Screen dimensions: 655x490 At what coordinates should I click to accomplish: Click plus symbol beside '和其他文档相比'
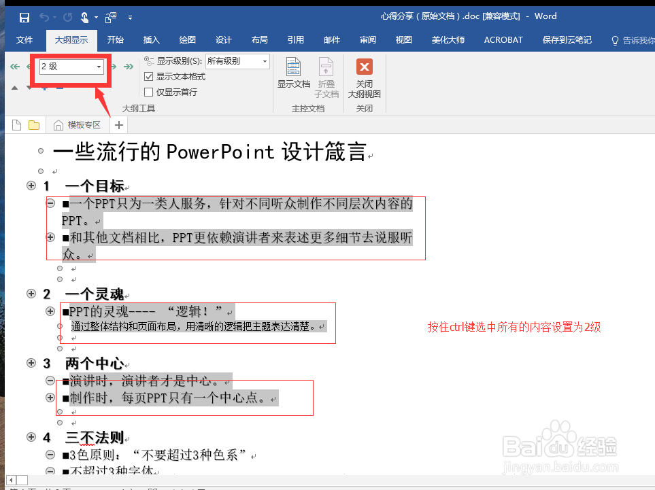(50, 237)
